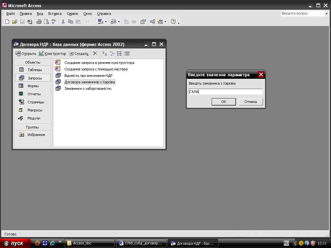Click Конструктор in the database window
Image resolution: width=331 pixels, height=248 pixels.
point(53,54)
